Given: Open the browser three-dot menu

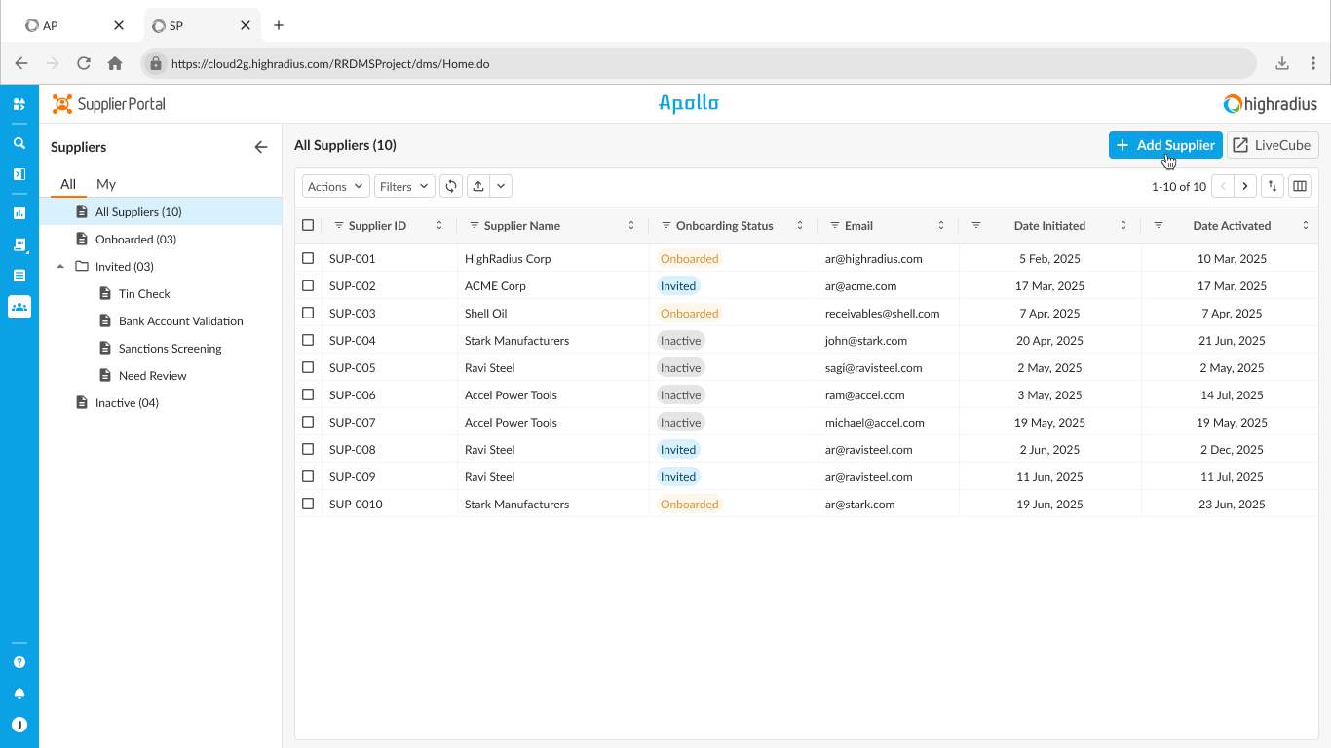Looking at the screenshot, I should click(x=1313, y=63).
